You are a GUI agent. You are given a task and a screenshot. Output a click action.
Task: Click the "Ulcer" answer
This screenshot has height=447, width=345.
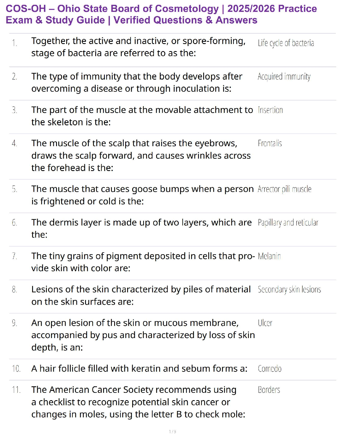(265, 323)
